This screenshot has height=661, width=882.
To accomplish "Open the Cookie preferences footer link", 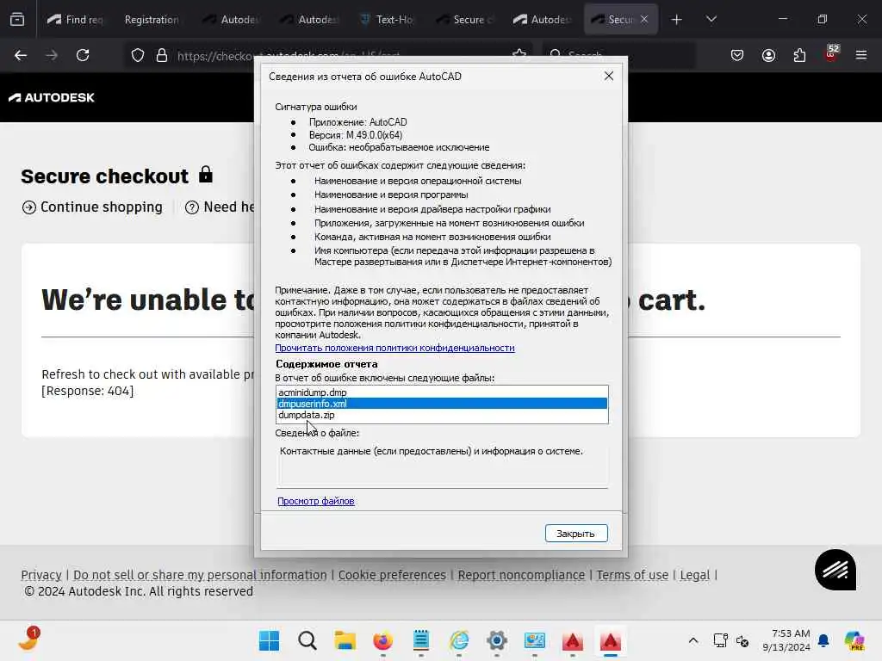I will point(392,575).
